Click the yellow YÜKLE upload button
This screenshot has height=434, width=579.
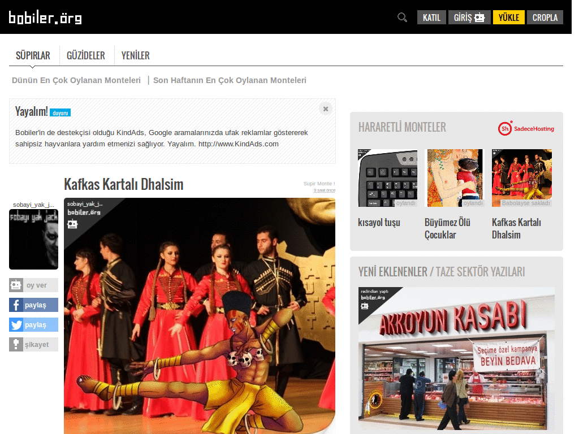pyautogui.click(x=509, y=18)
